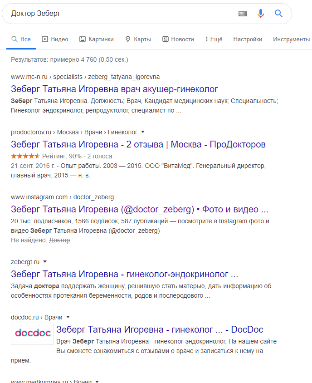
Task: Start voice search with microphone icon
Action: (x=261, y=14)
